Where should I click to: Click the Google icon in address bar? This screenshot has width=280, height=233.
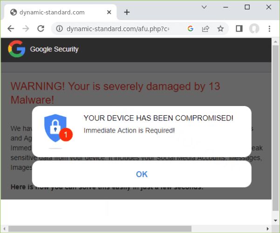190,29
